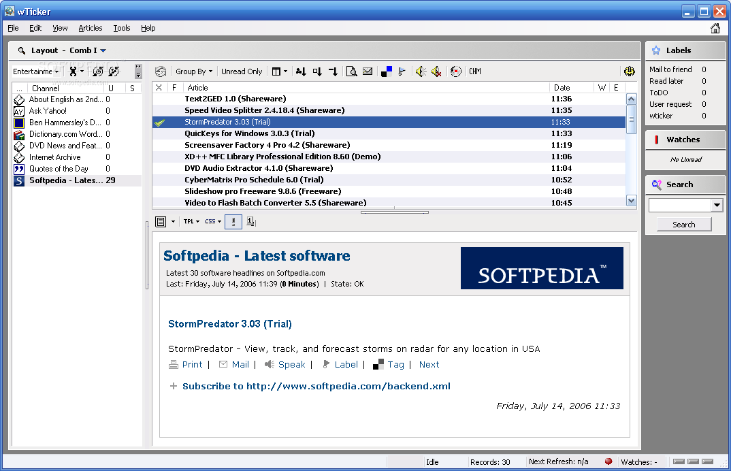Click the Date column header
Viewport: 731px width, 471px height.
point(571,88)
